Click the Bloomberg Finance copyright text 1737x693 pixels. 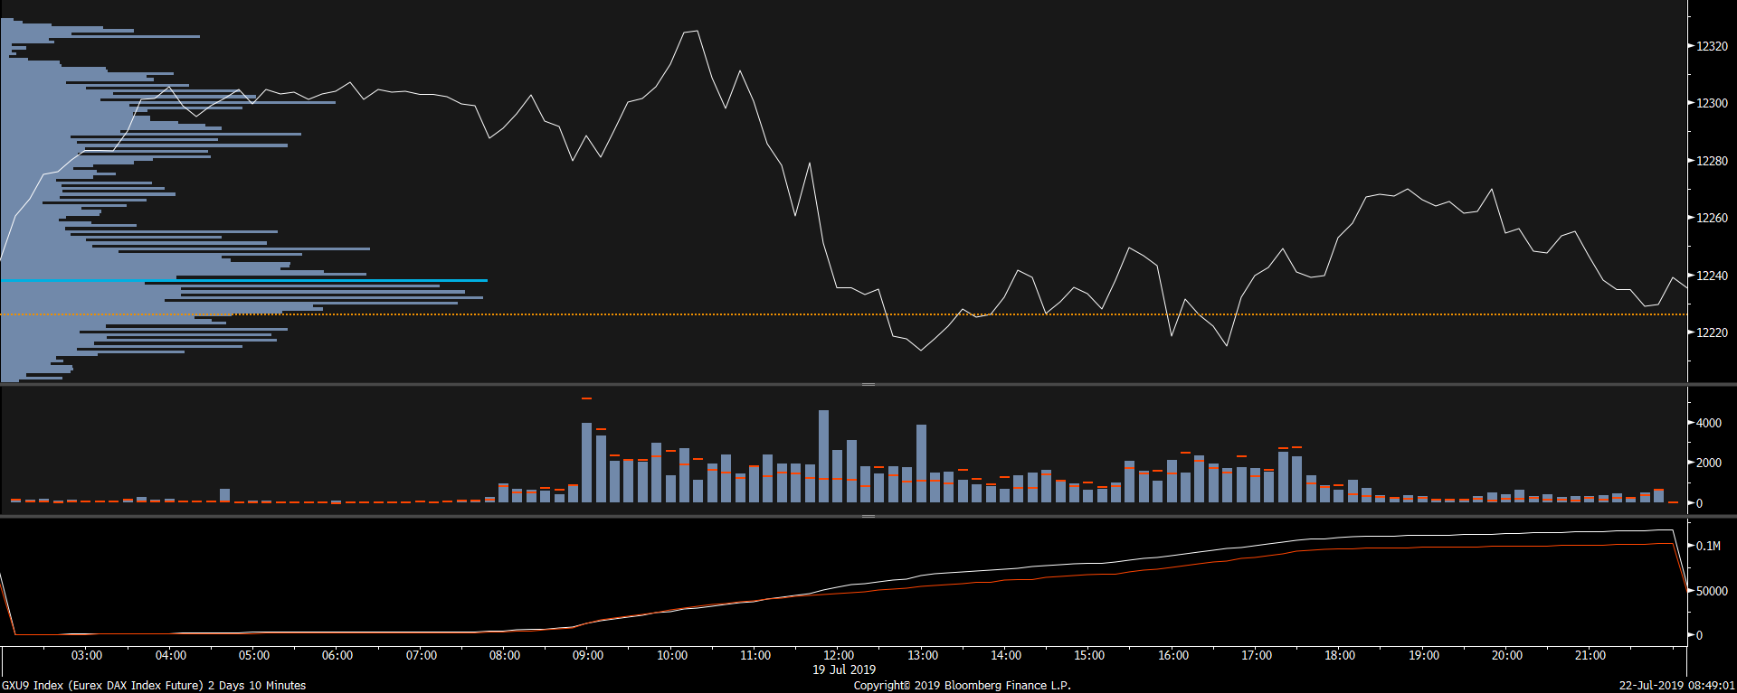[962, 686]
